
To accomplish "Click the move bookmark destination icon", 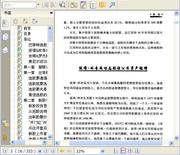I will point(35,21).
